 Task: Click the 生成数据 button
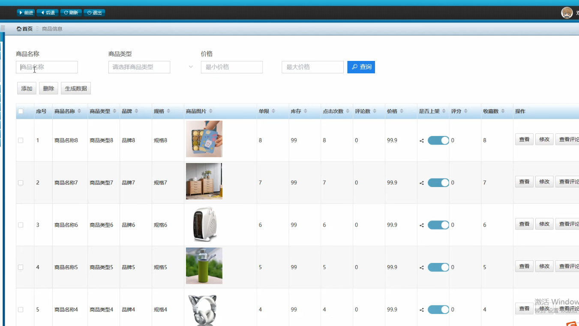coord(76,88)
